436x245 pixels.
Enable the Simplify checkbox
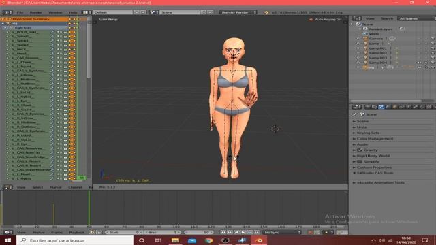tap(359, 161)
